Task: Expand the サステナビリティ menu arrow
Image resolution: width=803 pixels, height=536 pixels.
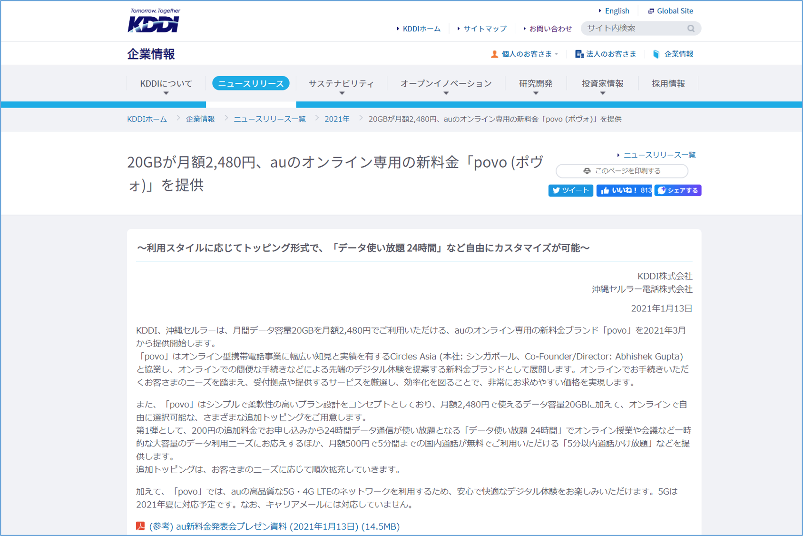Action: click(x=342, y=93)
